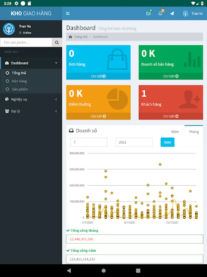Click the inbox icon beside Doanh số
Viewport: 207px width, 277px height.
click(x=71, y=131)
